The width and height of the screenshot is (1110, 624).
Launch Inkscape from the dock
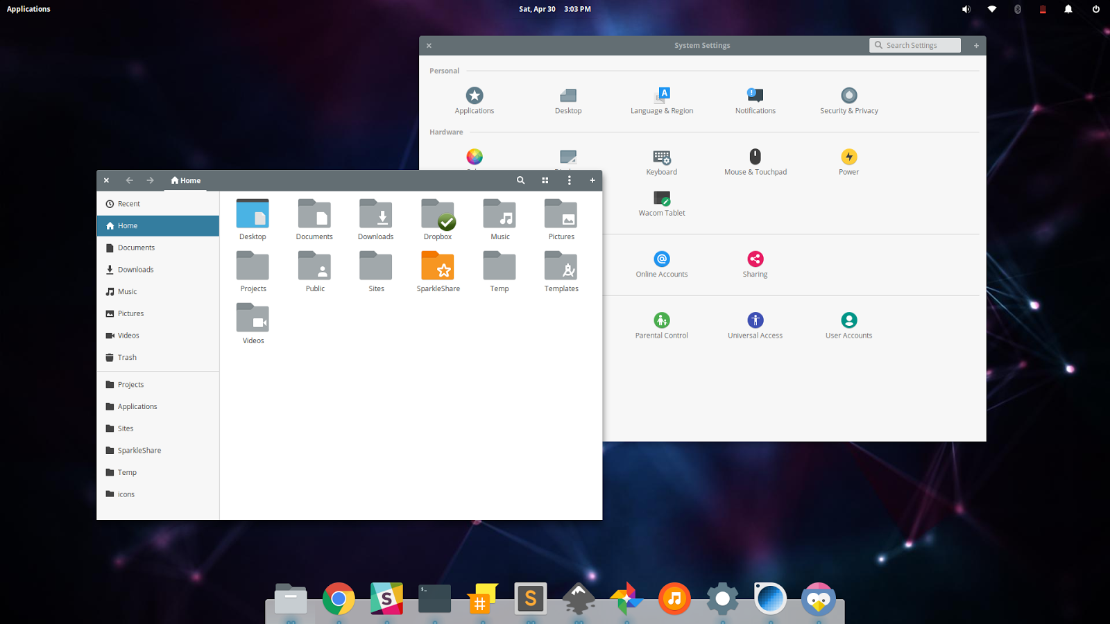pos(579,599)
